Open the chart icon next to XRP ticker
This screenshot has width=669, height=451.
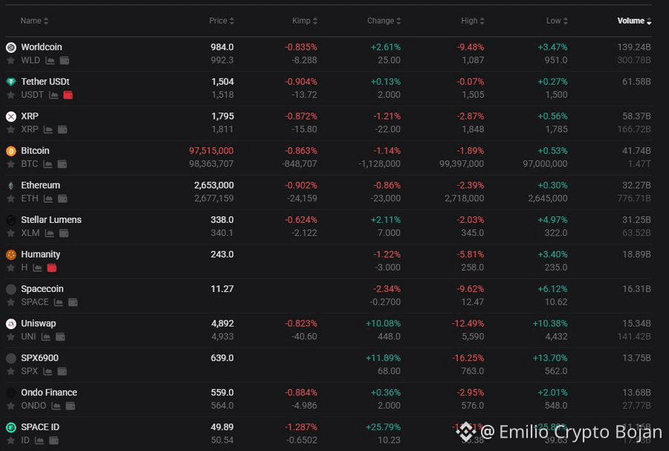tap(48, 129)
